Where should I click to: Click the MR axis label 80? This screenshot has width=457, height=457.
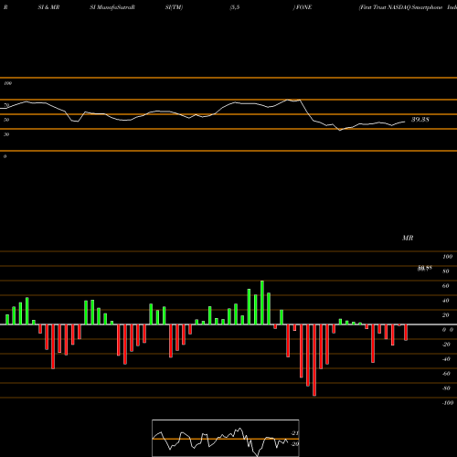tap(446, 271)
